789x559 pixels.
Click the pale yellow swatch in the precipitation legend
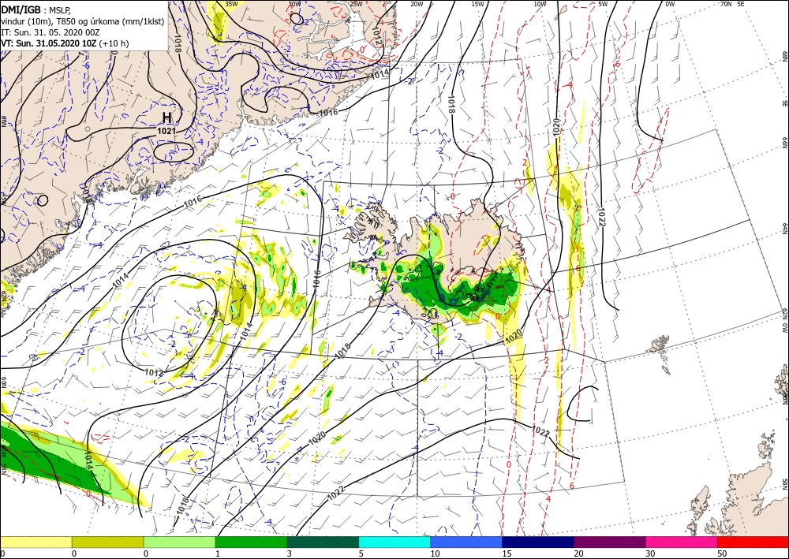pos(36,542)
